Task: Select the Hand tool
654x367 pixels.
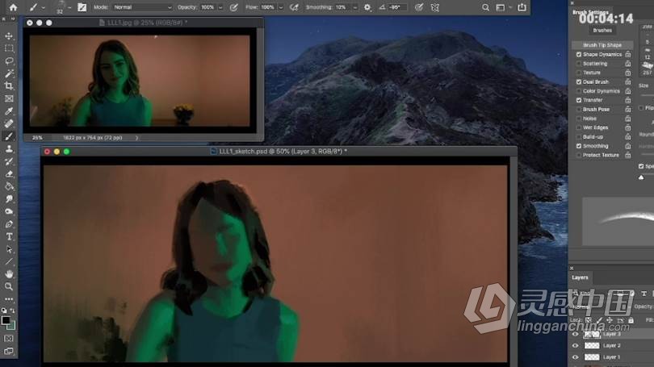Action: [x=9, y=274]
